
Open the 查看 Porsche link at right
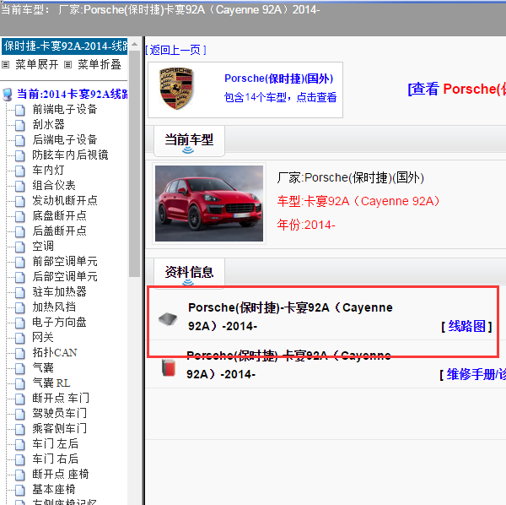point(456,89)
